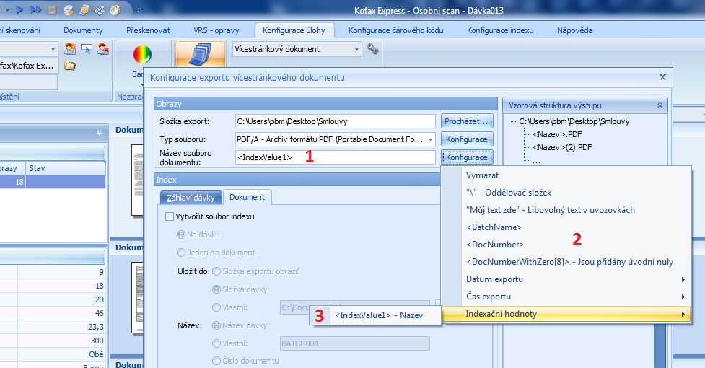Select the Na dávku radio button
The height and width of the screenshot is (368, 705).
(x=181, y=235)
